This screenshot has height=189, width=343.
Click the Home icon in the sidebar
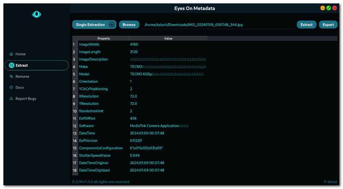(12, 54)
